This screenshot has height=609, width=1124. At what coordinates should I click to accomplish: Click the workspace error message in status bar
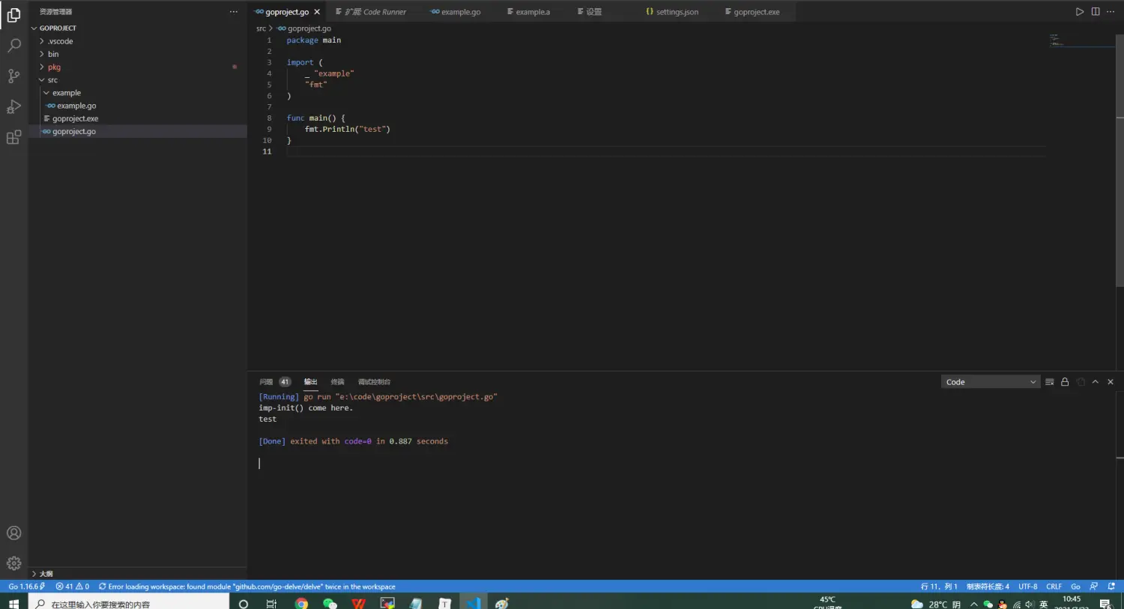pos(247,587)
